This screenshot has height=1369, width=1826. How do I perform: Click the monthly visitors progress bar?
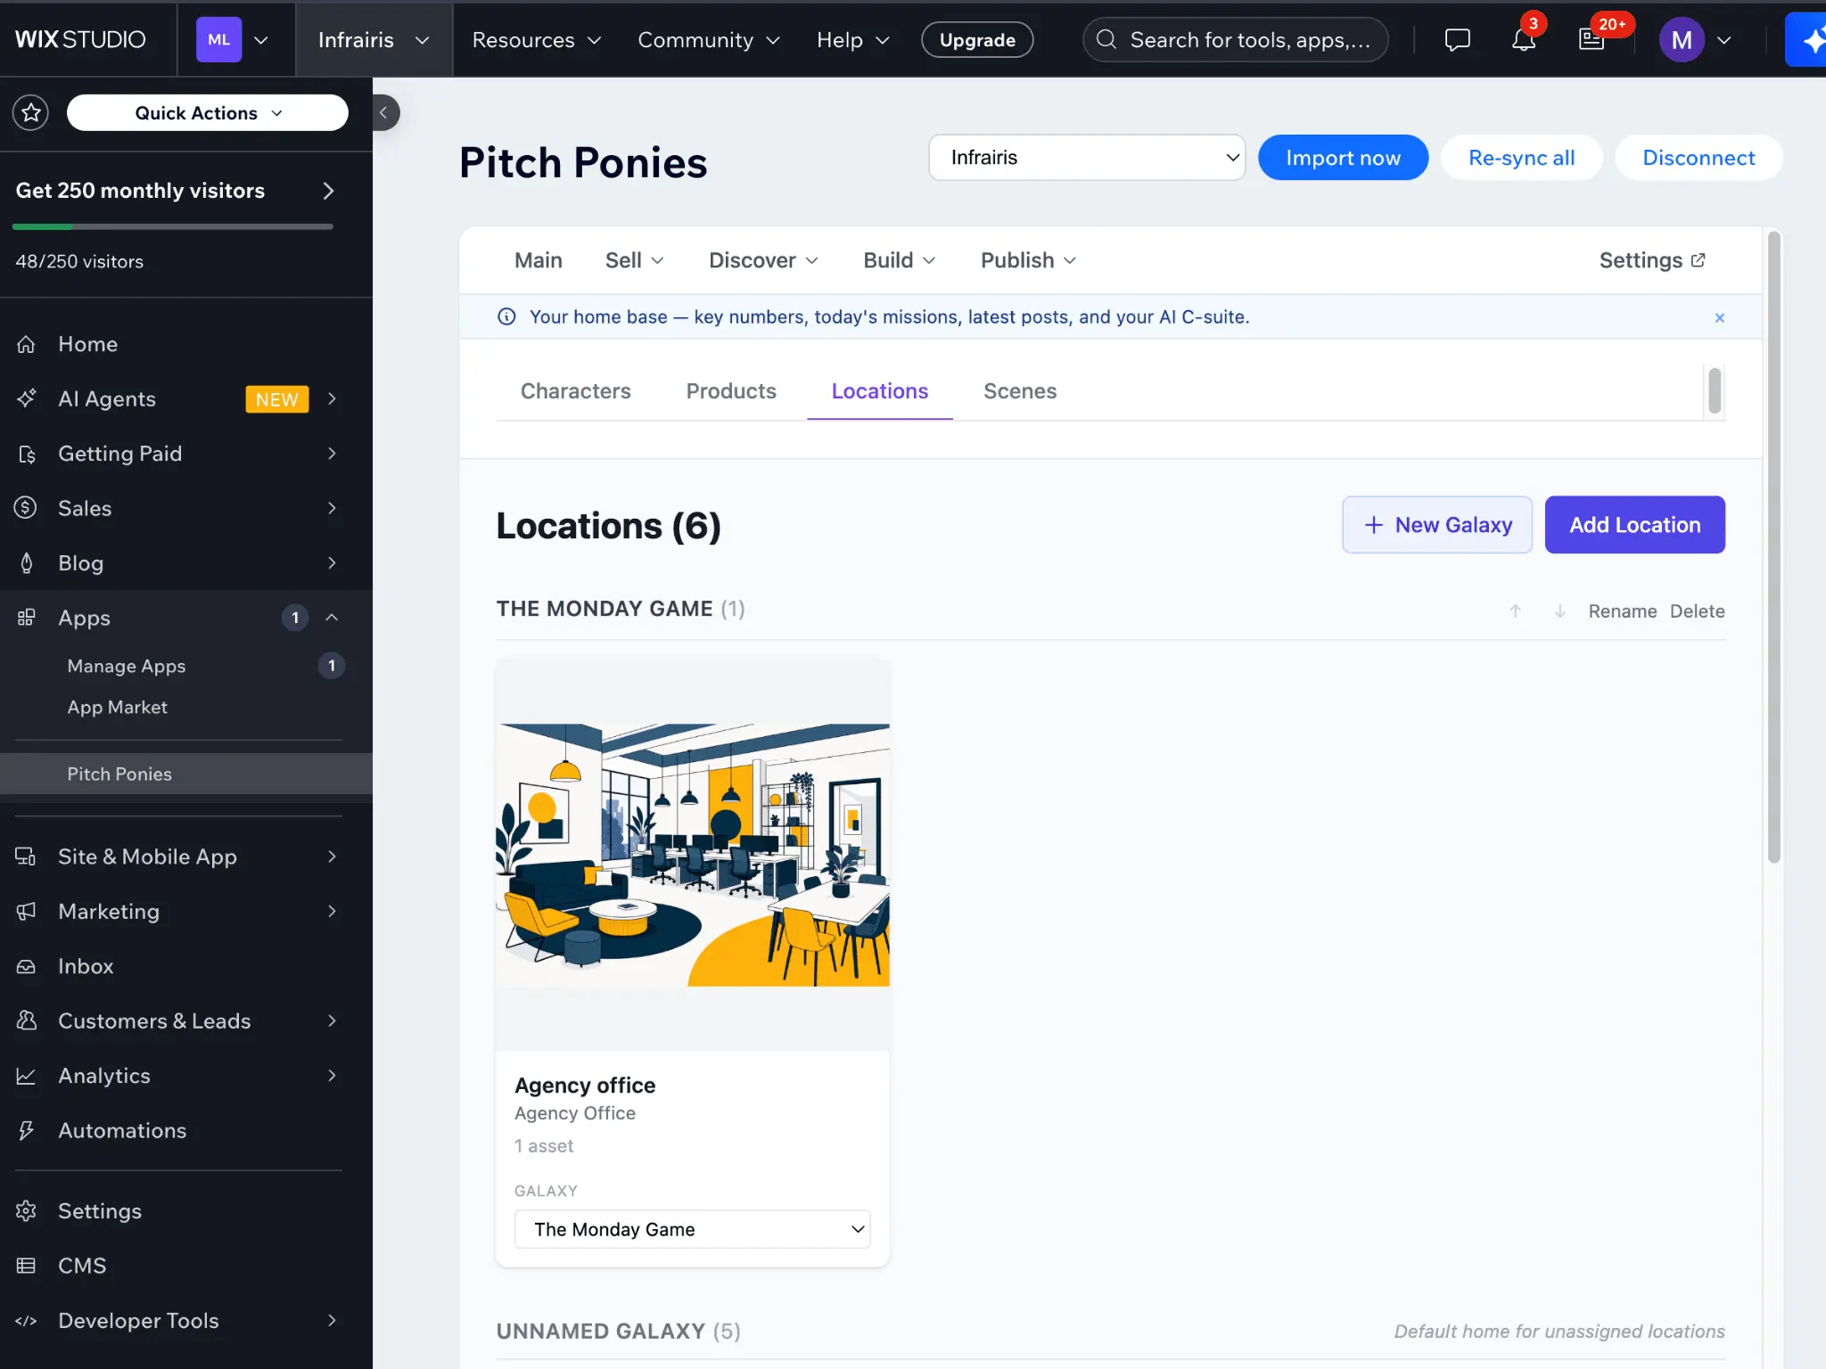click(173, 227)
